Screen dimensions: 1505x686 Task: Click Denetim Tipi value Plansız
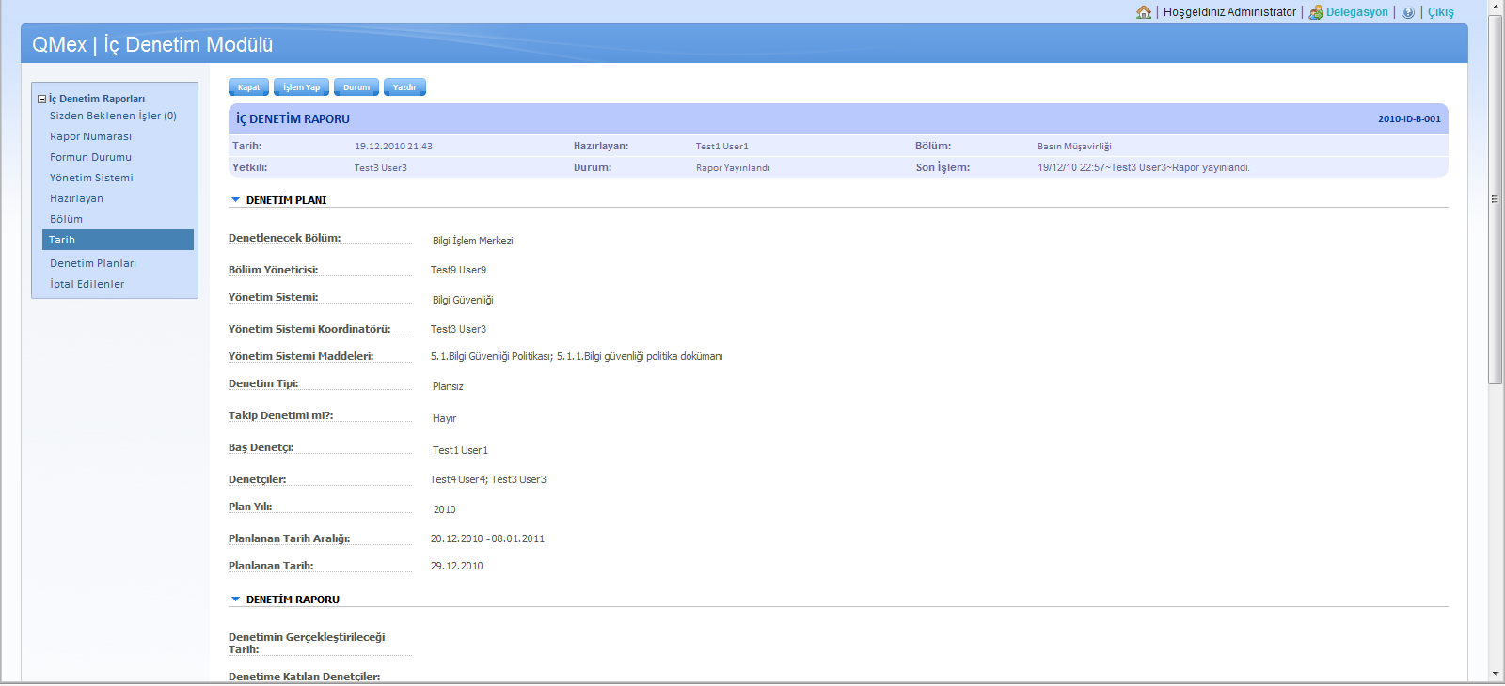(x=448, y=387)
